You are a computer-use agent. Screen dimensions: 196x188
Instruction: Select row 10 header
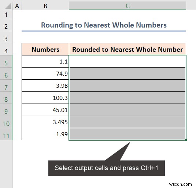click(x=6, y=122)
